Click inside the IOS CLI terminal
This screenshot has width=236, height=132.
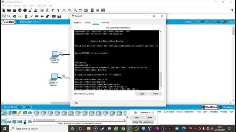(117, 60)
